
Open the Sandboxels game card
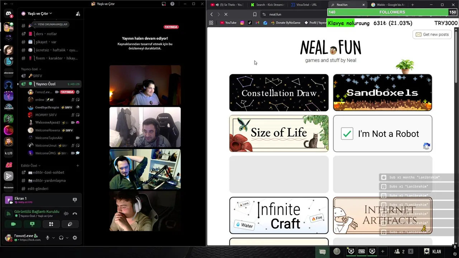[x=383, y=93]
